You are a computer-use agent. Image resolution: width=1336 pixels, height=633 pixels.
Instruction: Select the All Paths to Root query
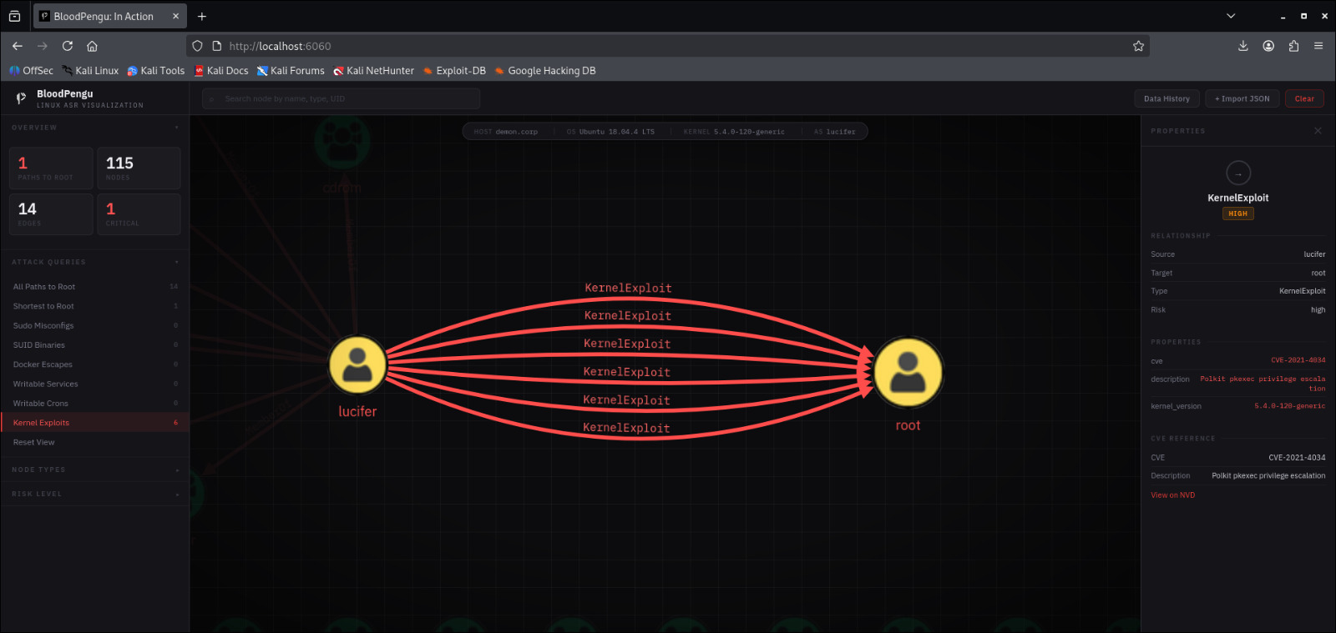(x=44, y=287)
